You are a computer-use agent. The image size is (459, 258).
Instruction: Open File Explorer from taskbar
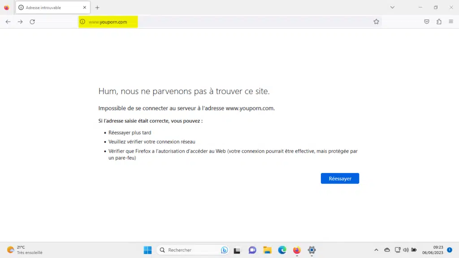click(x=267, y=250)
